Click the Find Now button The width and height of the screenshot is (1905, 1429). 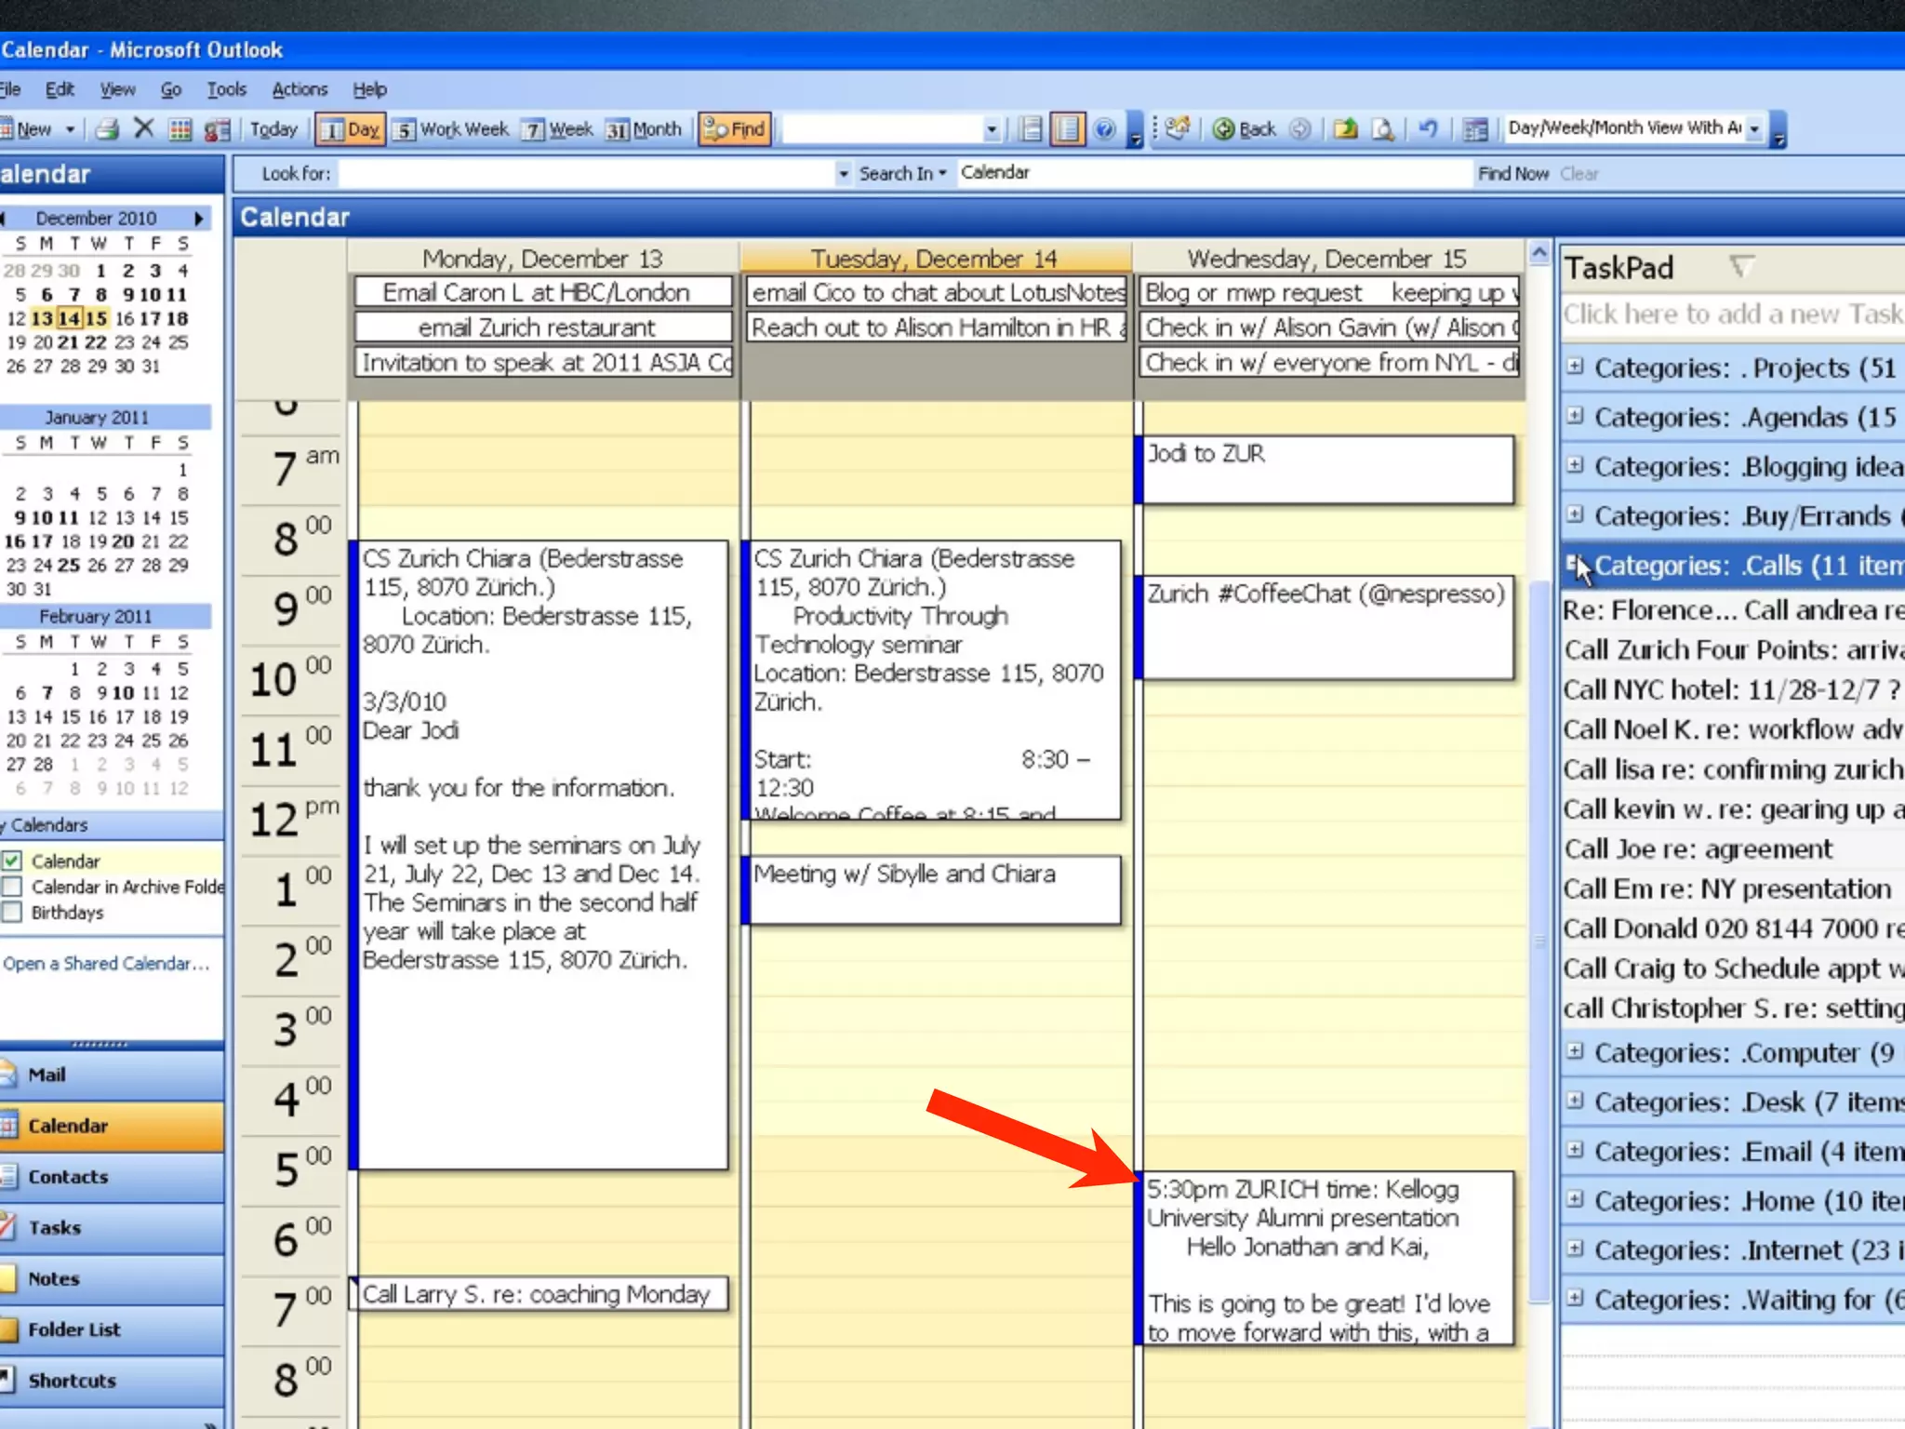[1512, 173]
